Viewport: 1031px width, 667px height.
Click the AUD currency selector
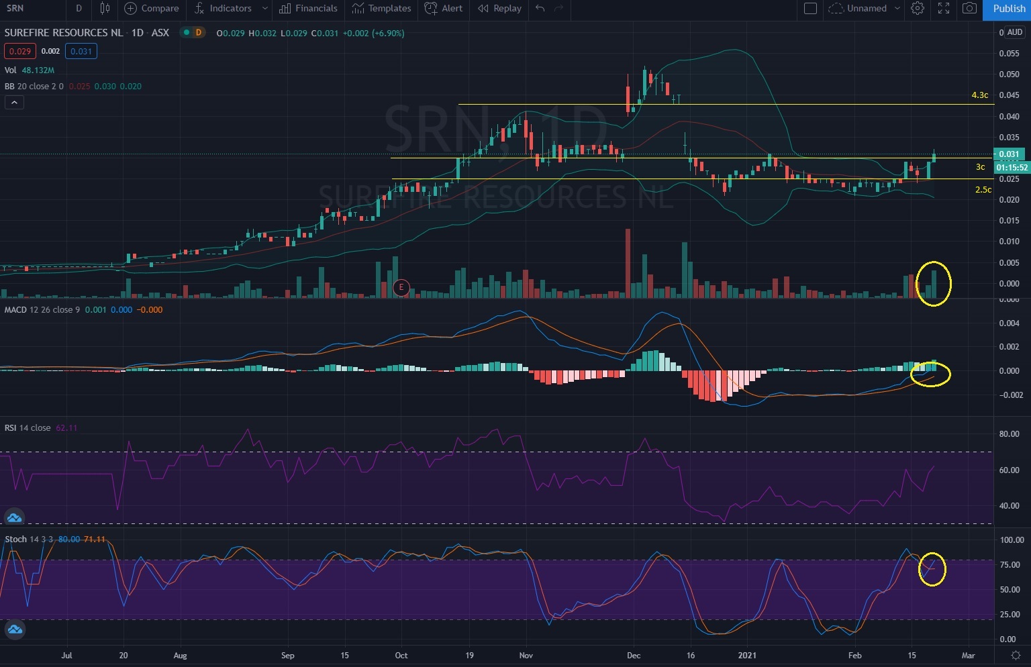click(x=1015, y=32)
